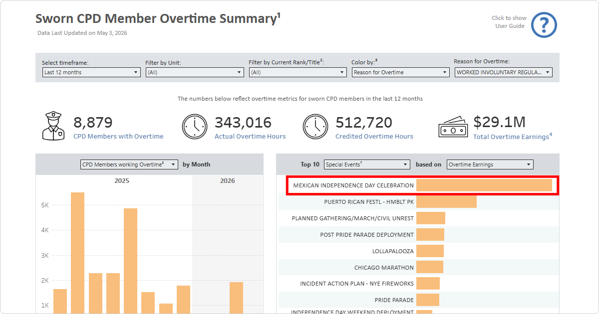Click the clock icon beside Credited Overtime Hours
The width and height of the screenshot is (599, 314).
coord(315,127)
